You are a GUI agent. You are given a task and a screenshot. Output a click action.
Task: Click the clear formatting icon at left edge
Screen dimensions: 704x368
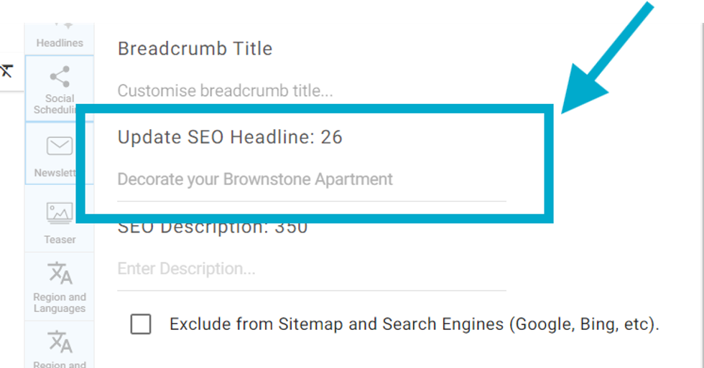coord(6,70)
